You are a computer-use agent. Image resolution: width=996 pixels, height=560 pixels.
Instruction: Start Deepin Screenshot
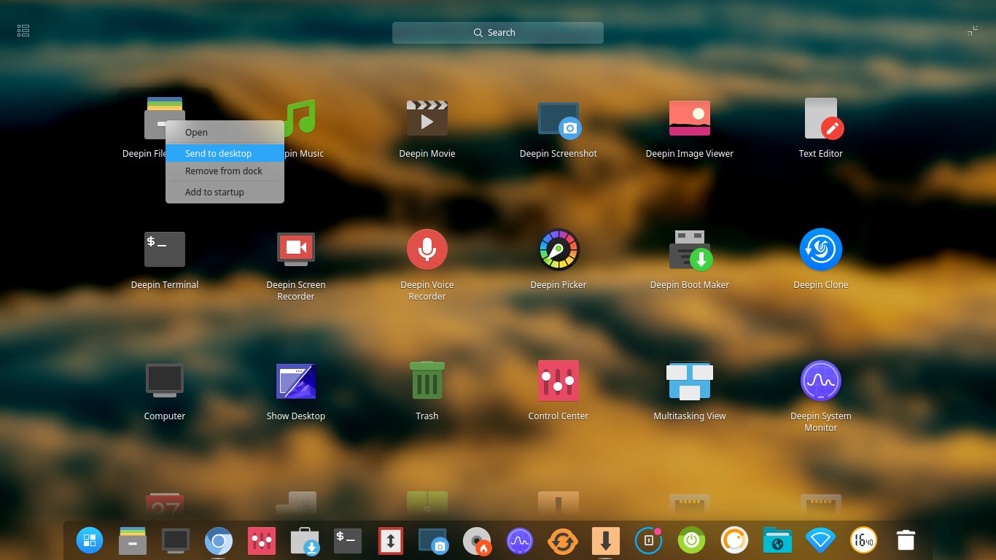click(x=558, y=117)
